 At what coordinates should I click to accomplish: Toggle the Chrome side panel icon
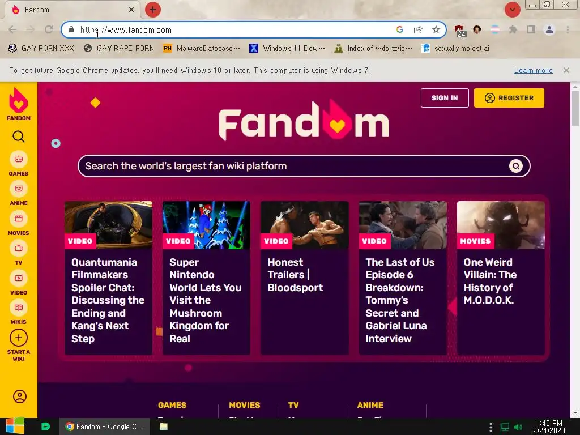(x=531, y=29)
